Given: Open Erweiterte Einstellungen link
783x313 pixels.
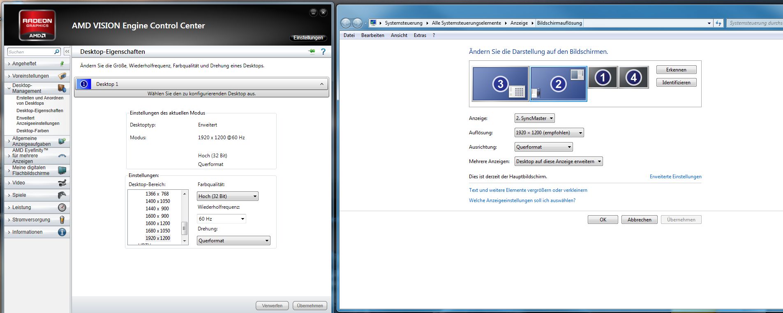Looking at the screenshot, I should coord(676,177).
